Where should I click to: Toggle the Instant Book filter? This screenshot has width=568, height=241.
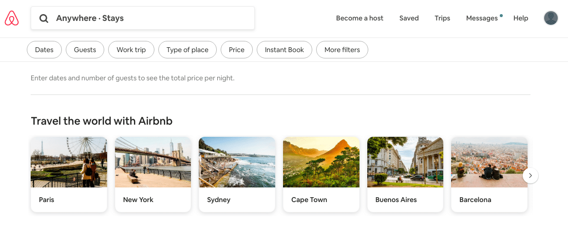(284, 50)
